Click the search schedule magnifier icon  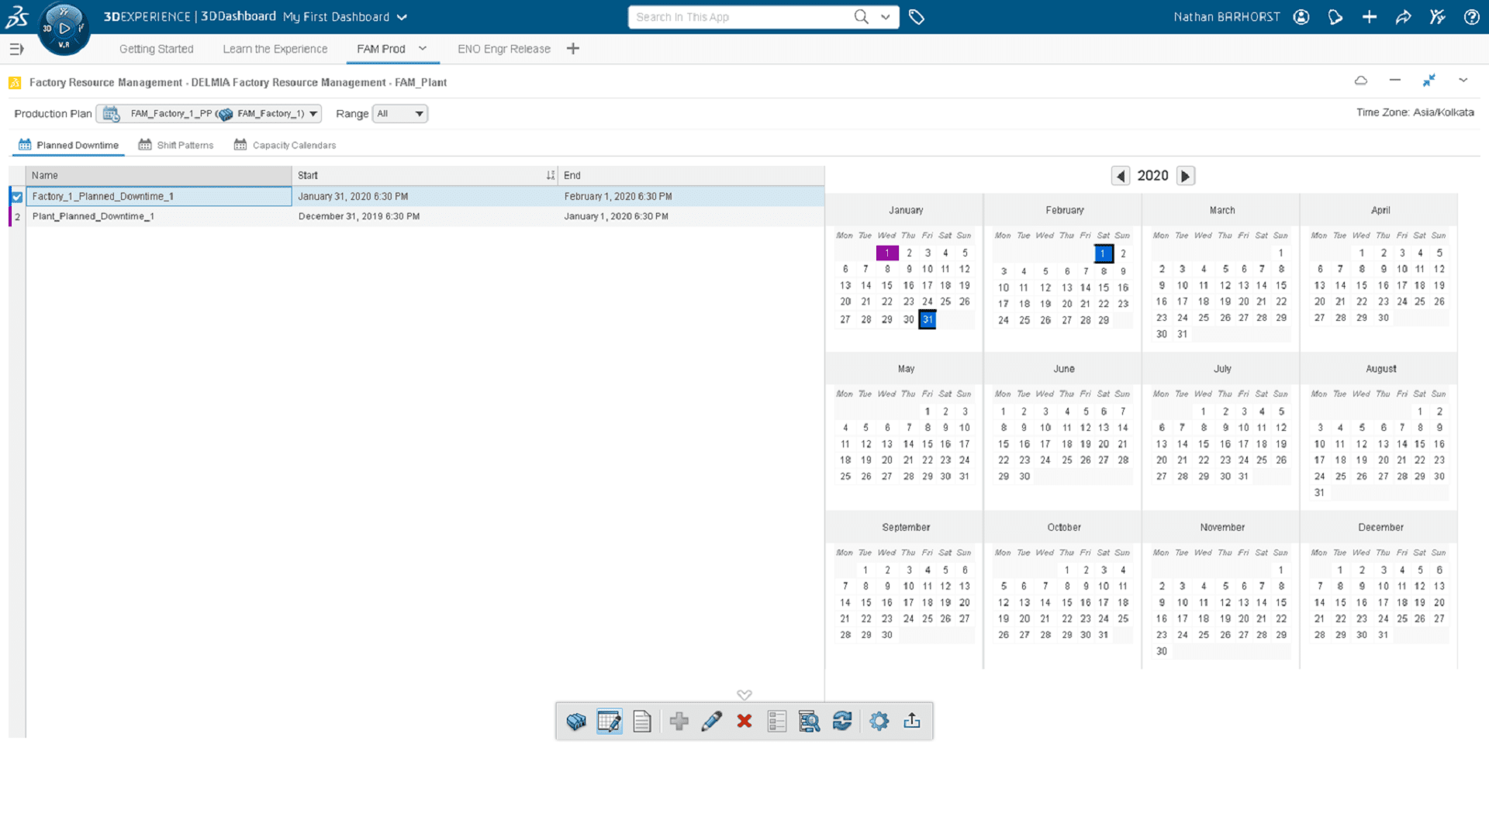coord(809,722)
